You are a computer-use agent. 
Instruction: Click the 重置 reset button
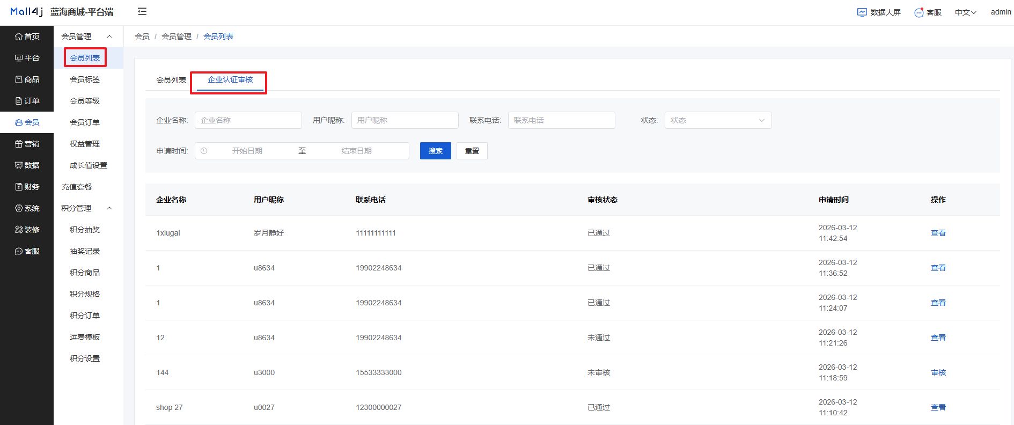click(472, 151)
